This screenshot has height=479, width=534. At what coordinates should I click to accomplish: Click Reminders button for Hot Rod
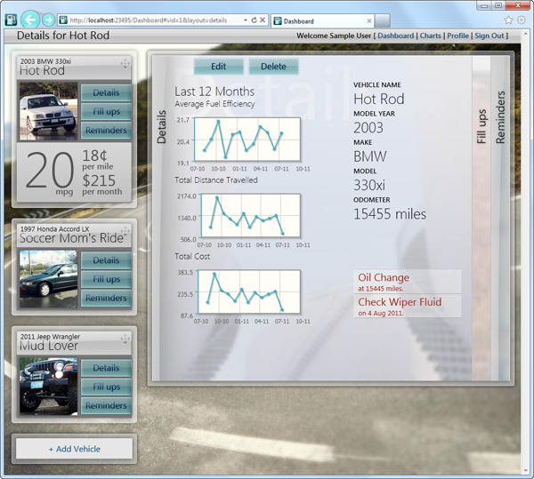tap(106, 131)
